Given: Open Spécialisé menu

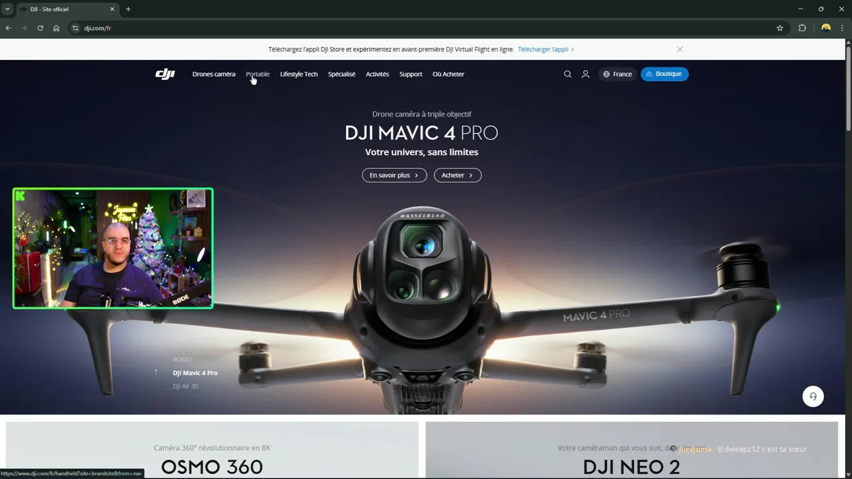Looking at the screenshot, I should coord(341,74).
